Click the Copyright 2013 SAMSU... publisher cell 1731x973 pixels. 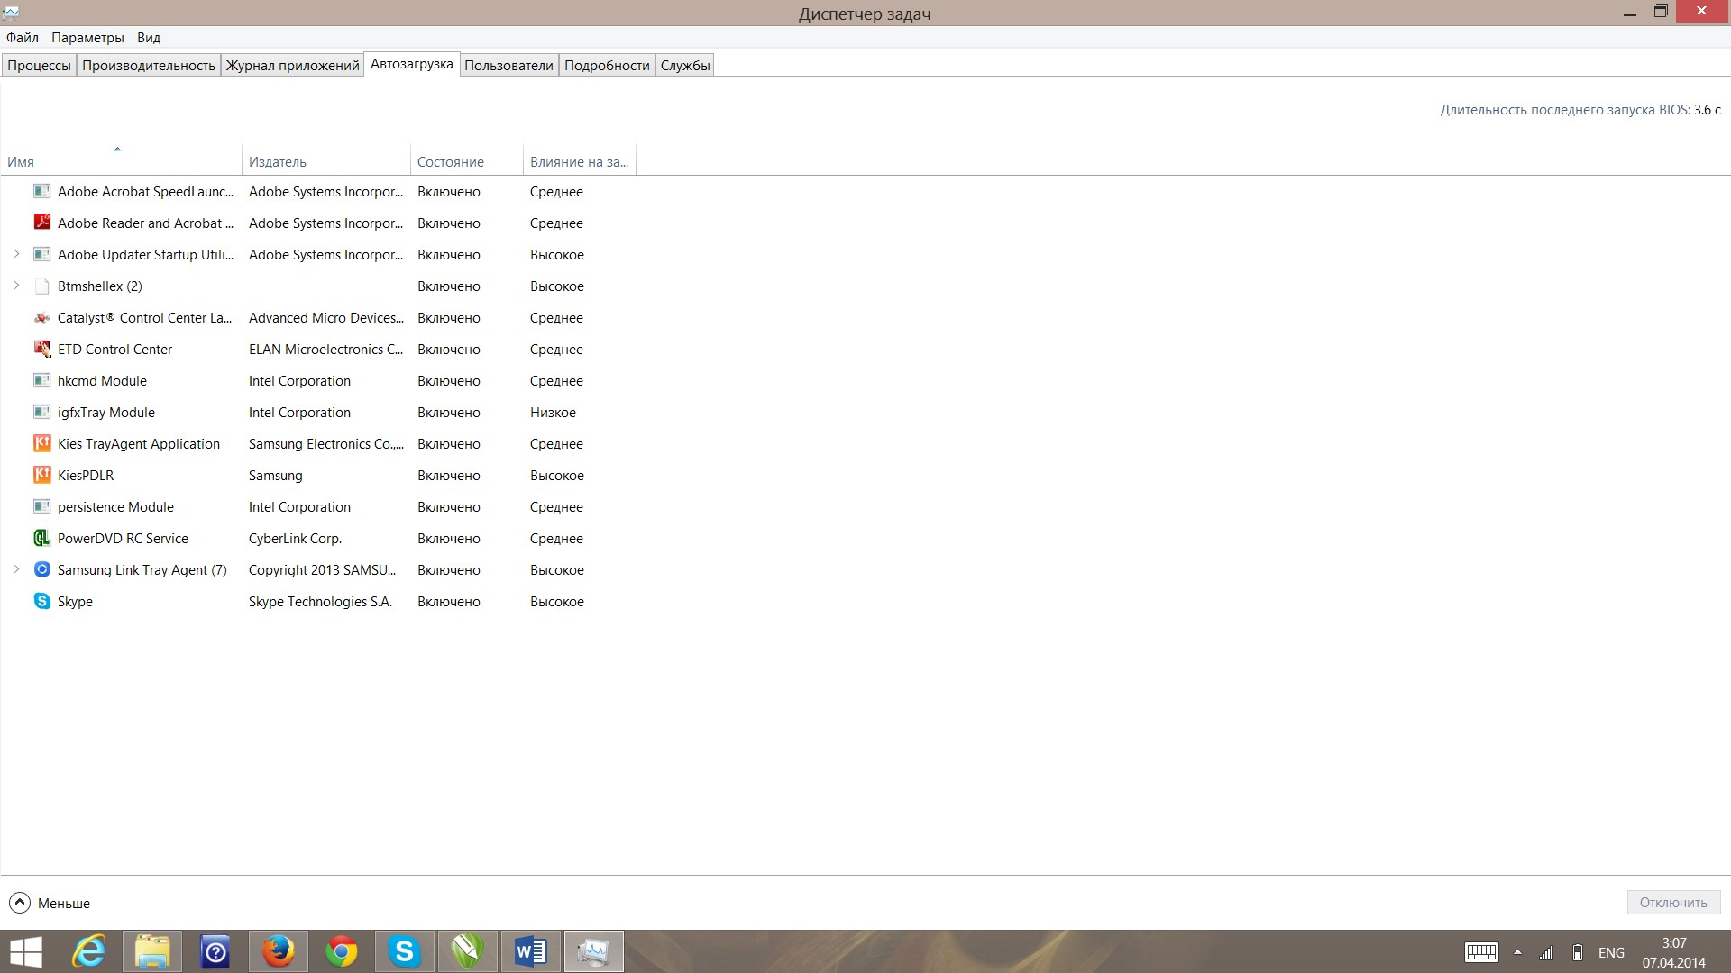tap(322, 569)
